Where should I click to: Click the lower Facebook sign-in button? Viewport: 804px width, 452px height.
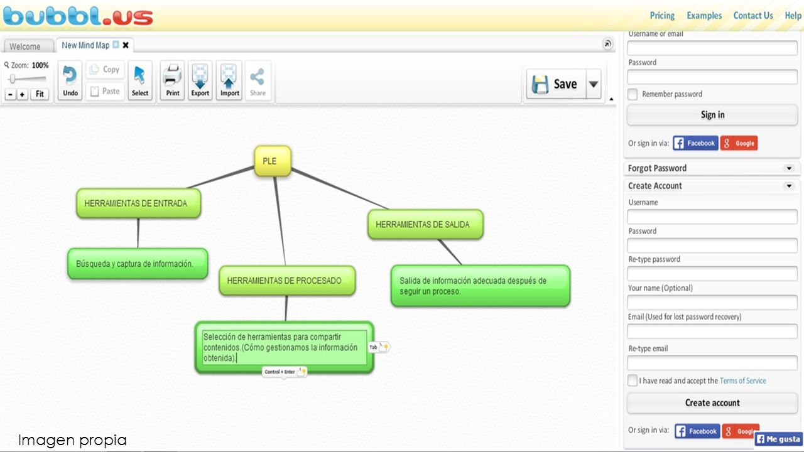pos(697,431)
